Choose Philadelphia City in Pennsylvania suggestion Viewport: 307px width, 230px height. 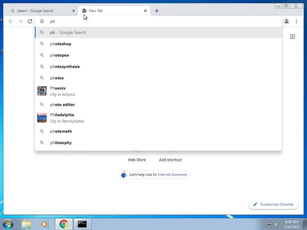pyautogui.click(x=158, y=118)
